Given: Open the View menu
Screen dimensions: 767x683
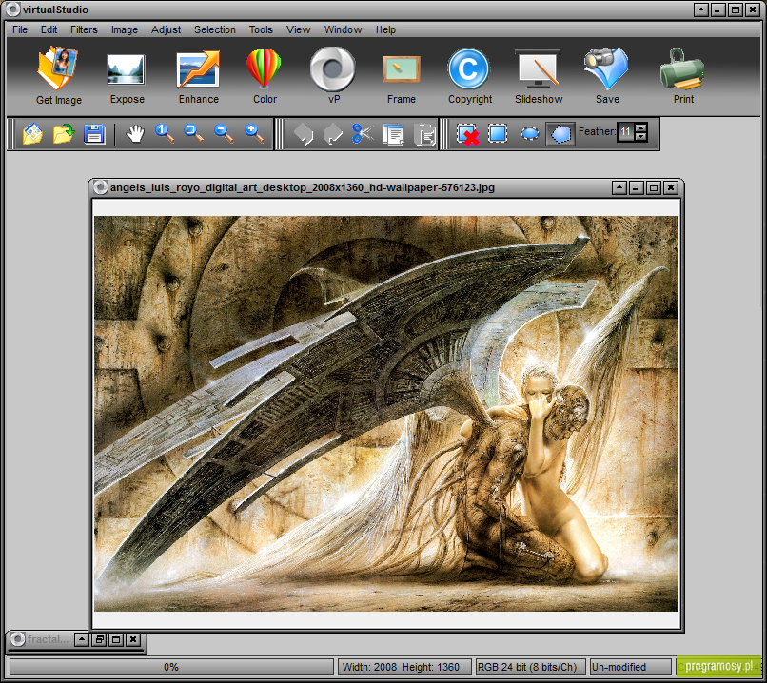Looking at the screenshot, I should pyautogui.click(x=299, y=29).
